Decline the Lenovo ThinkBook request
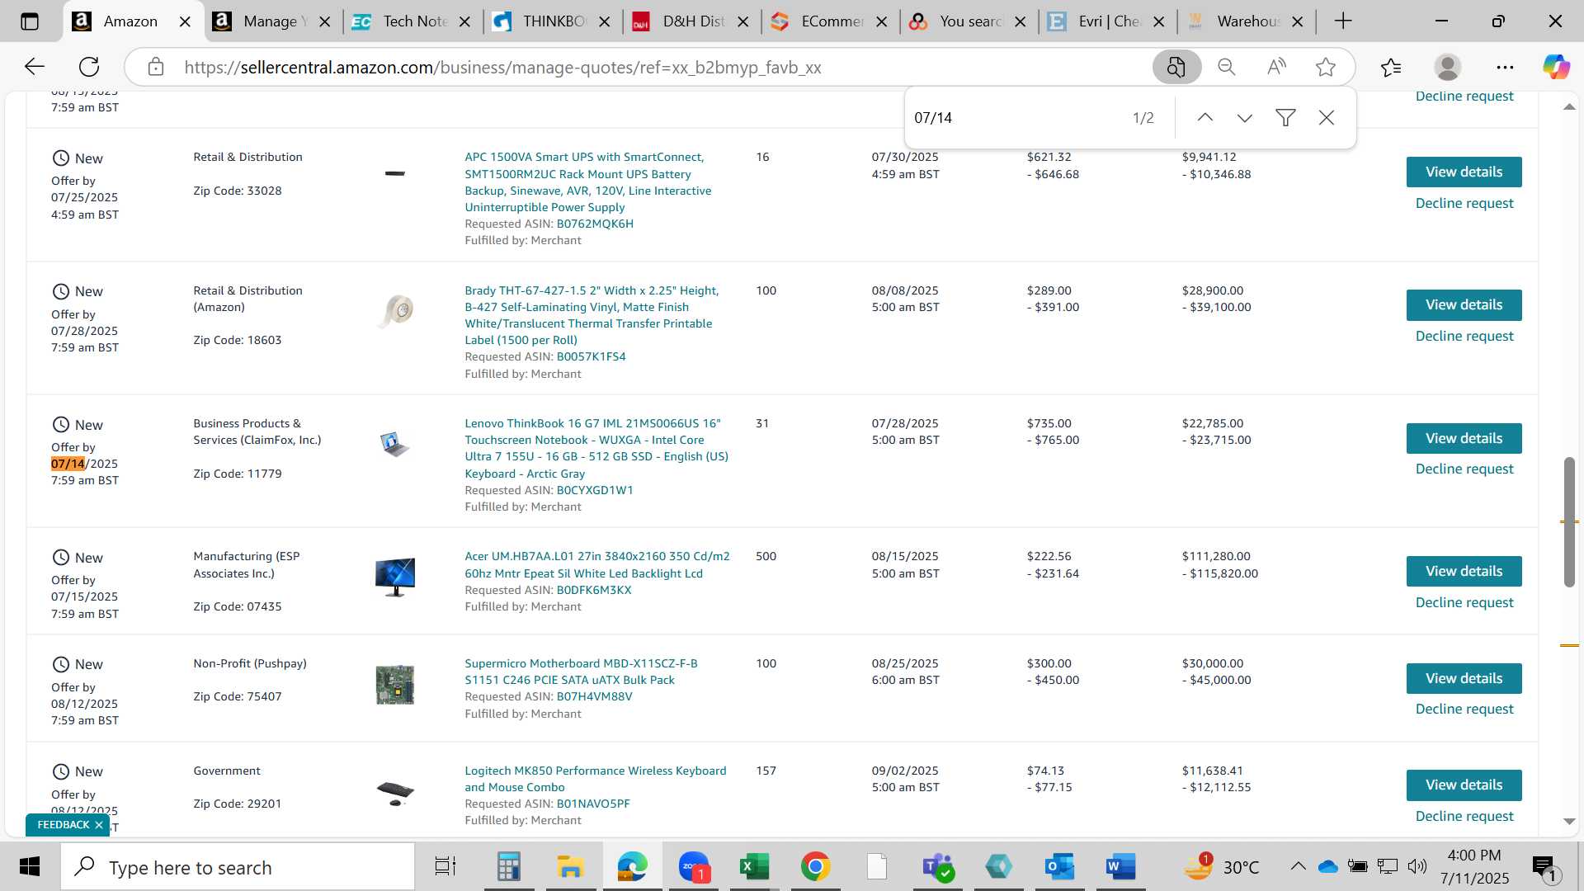This screenshot has height=891, width=1584. (1464, 469)
